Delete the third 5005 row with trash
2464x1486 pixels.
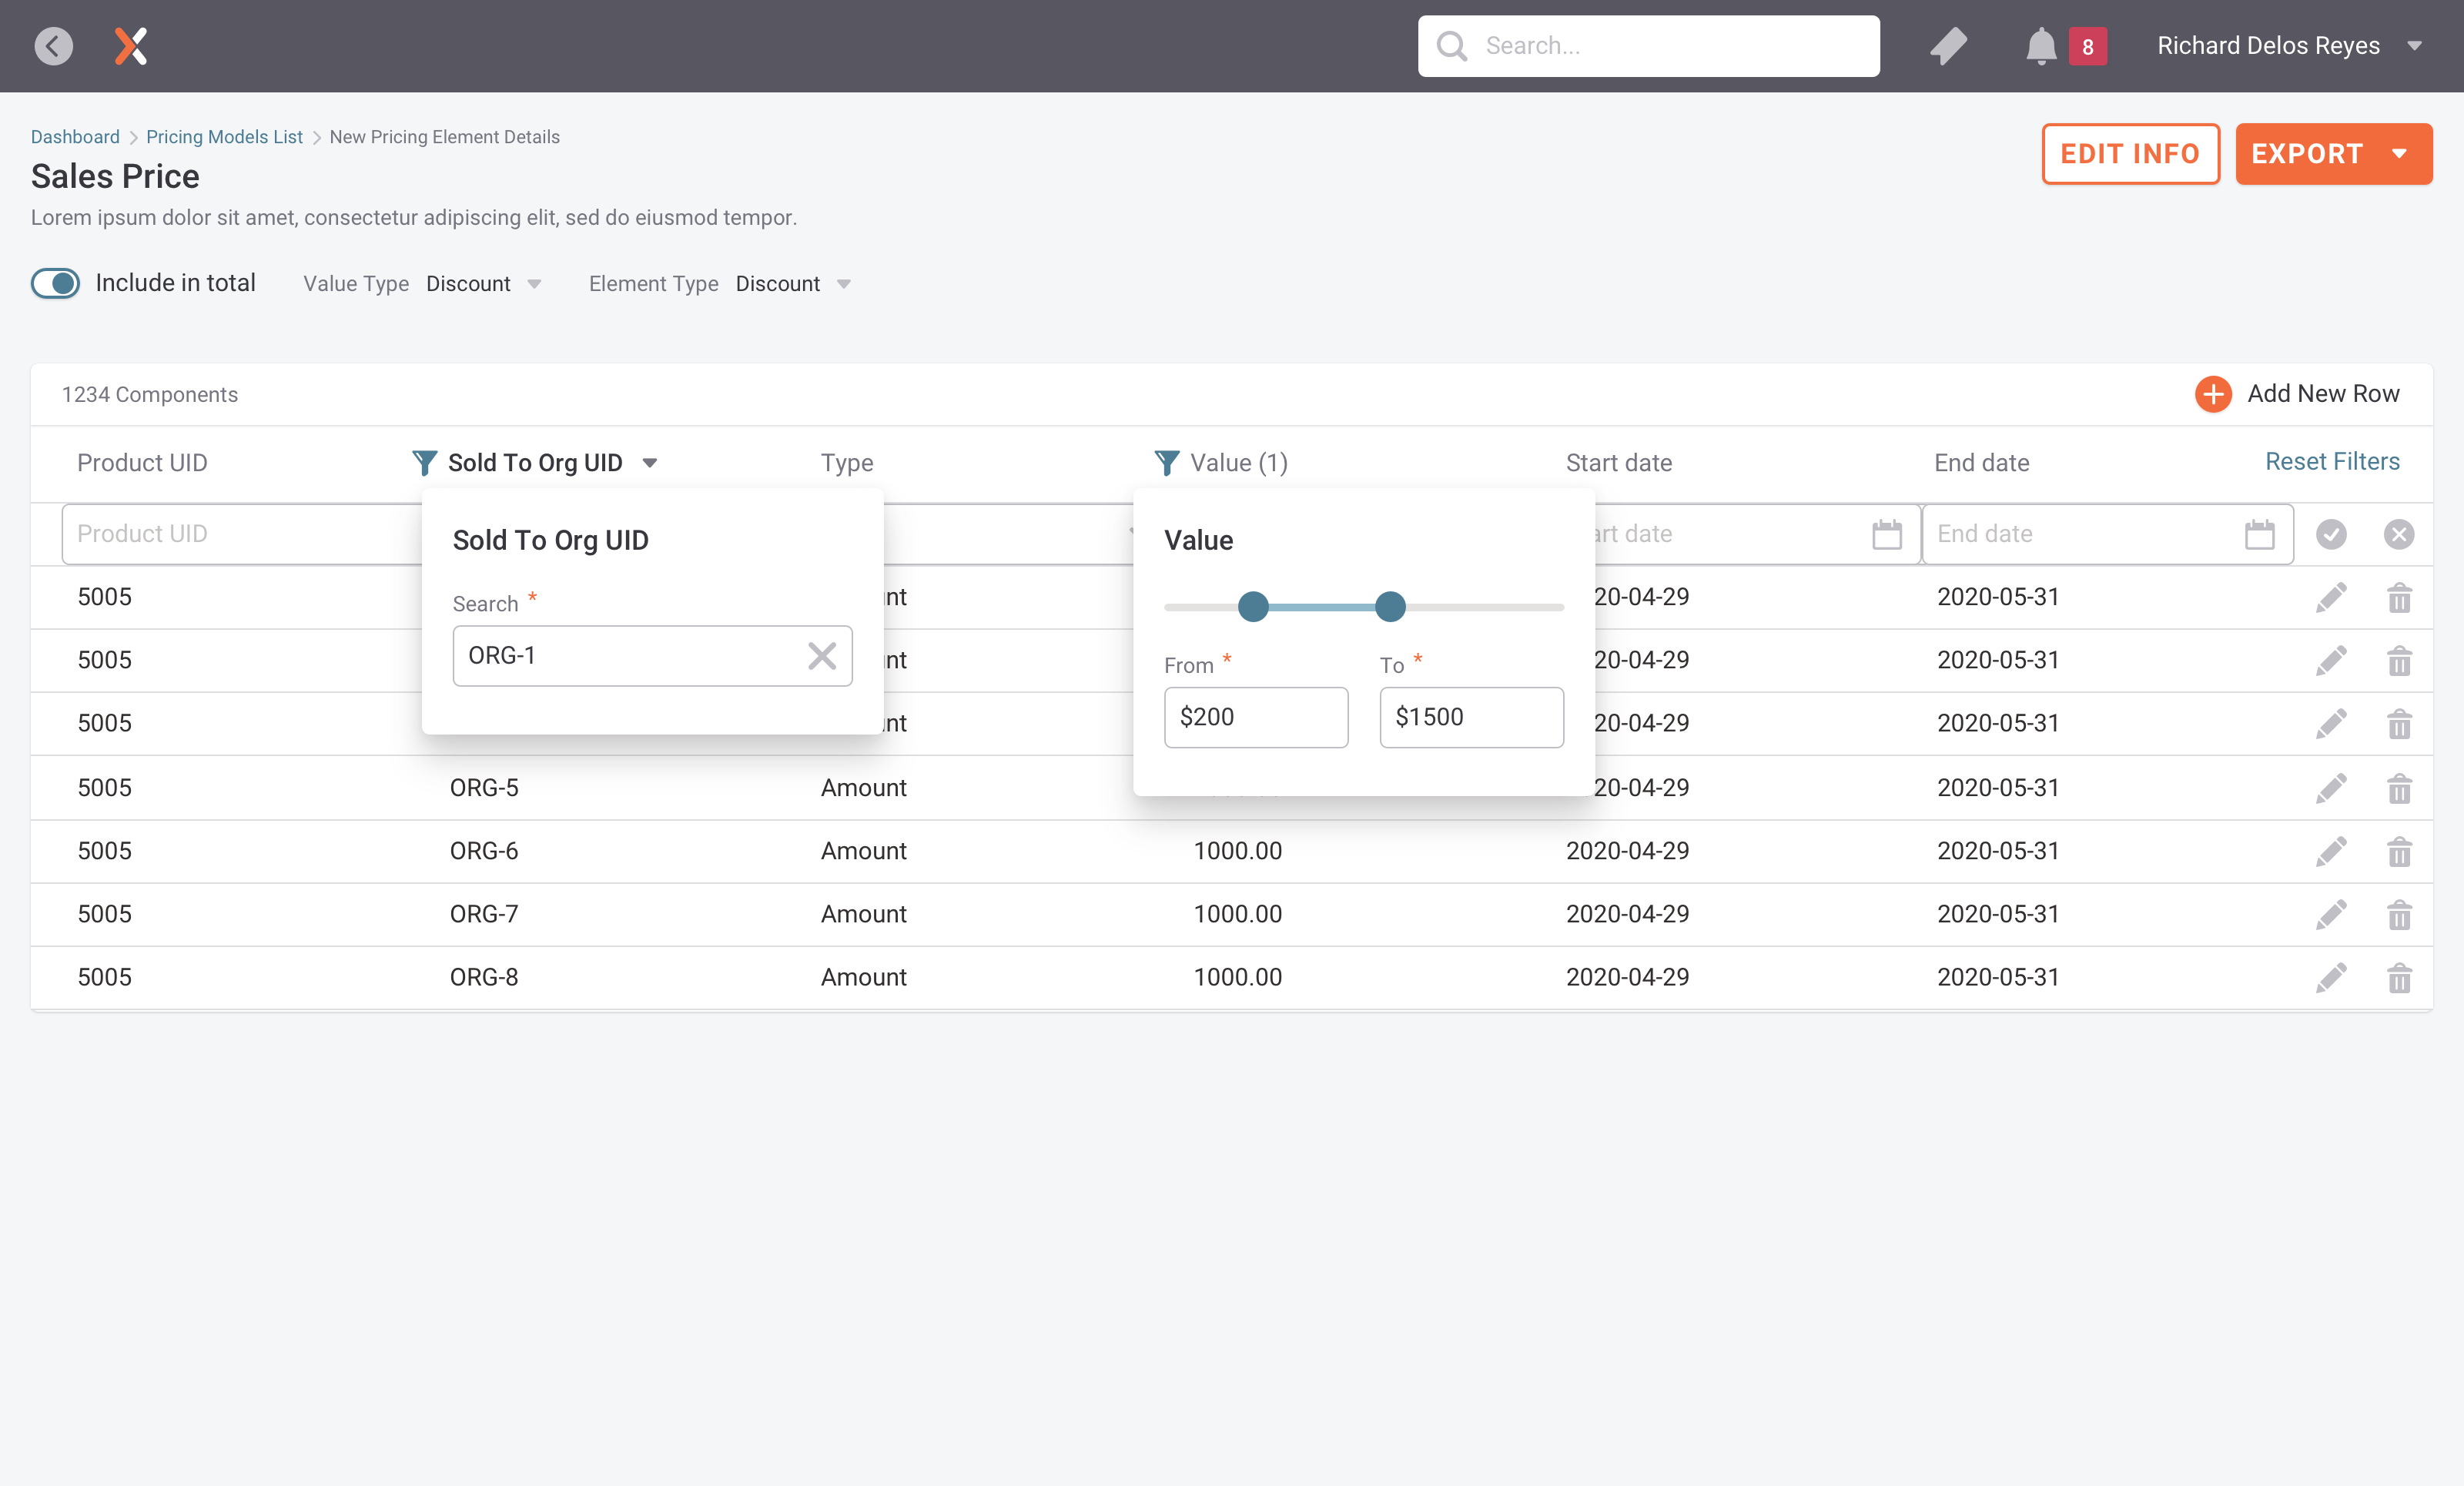coord(2399,723)
